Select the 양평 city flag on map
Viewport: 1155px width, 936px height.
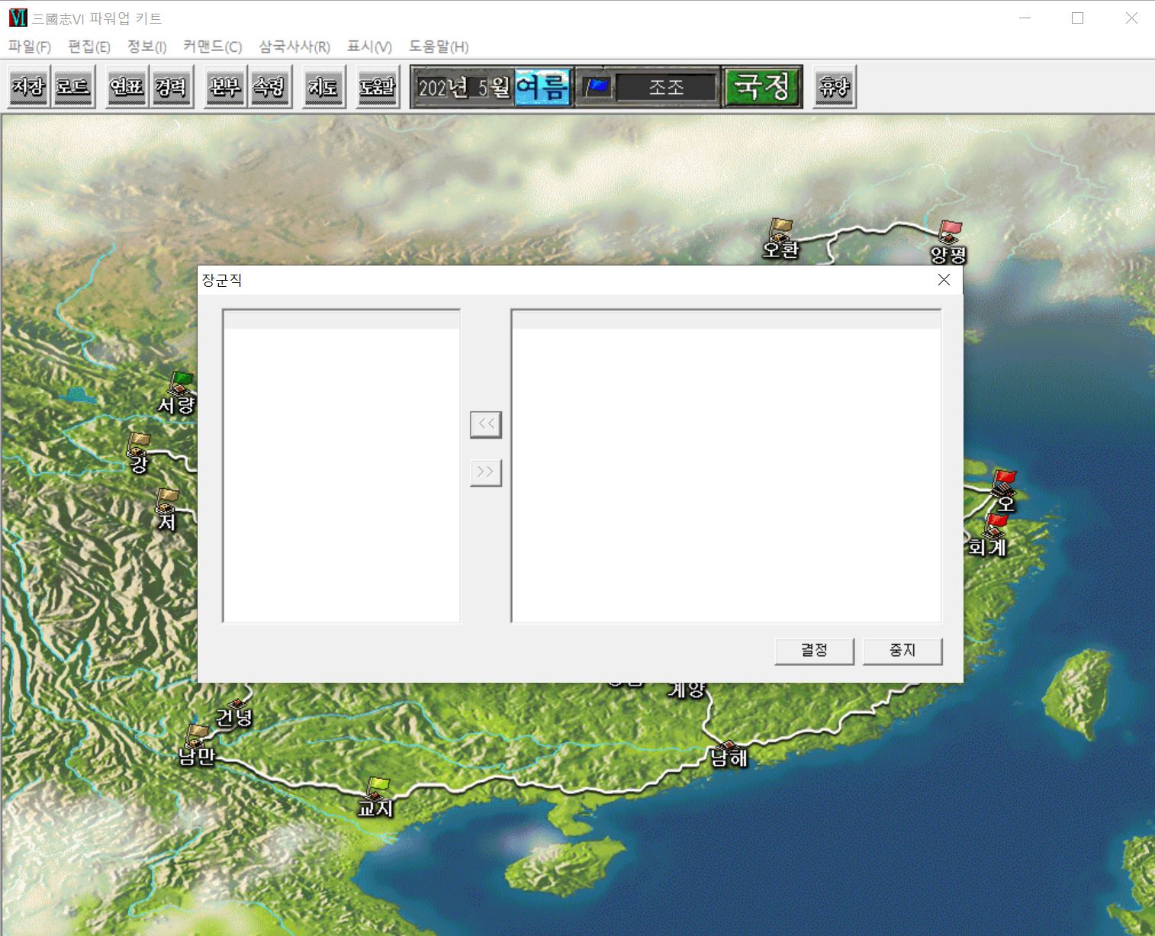[x=950, y=232]
